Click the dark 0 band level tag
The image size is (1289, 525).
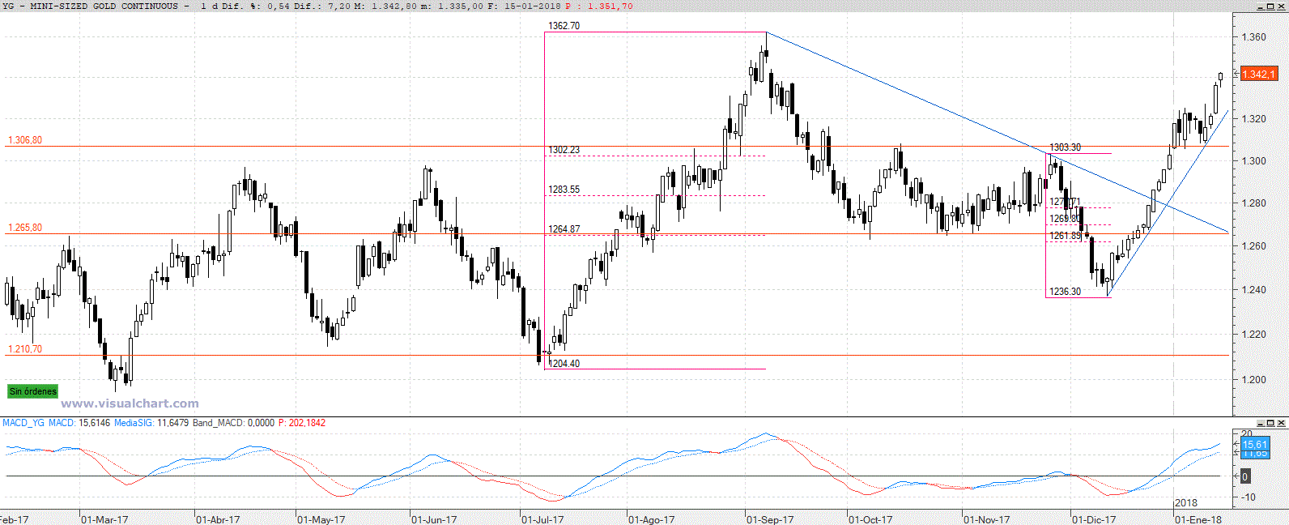click(1245, 476)
